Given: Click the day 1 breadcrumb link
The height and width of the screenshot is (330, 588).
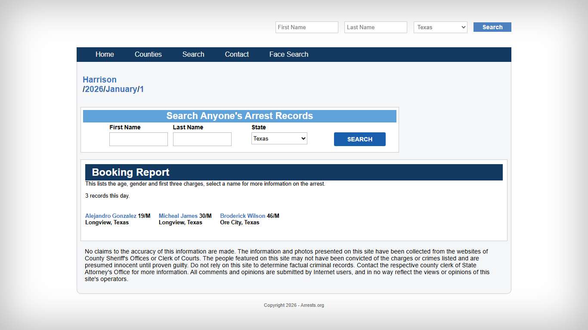Looking at the screenshot, I should [x=142, y=89].
